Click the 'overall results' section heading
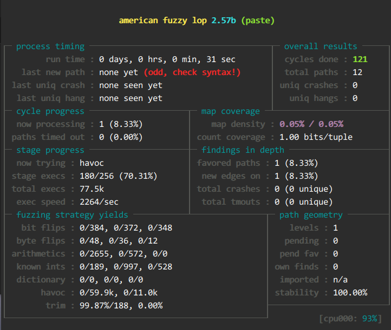The image size is (391, 330). click(x=321, y=46)
